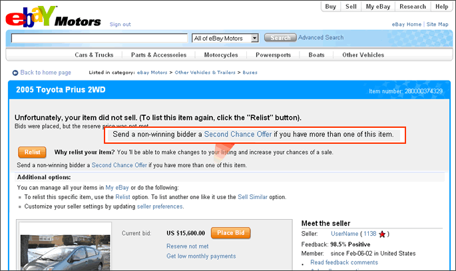Click the back arrow icon beside home page
Image resolution: width=456 pixels, height=271 pixels.
pos(15,73)
